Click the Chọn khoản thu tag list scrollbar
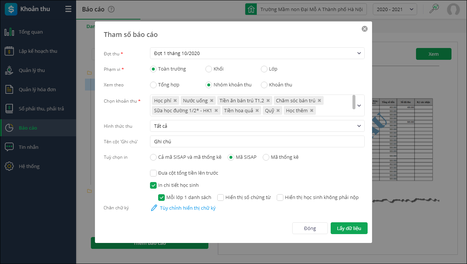 354,102
